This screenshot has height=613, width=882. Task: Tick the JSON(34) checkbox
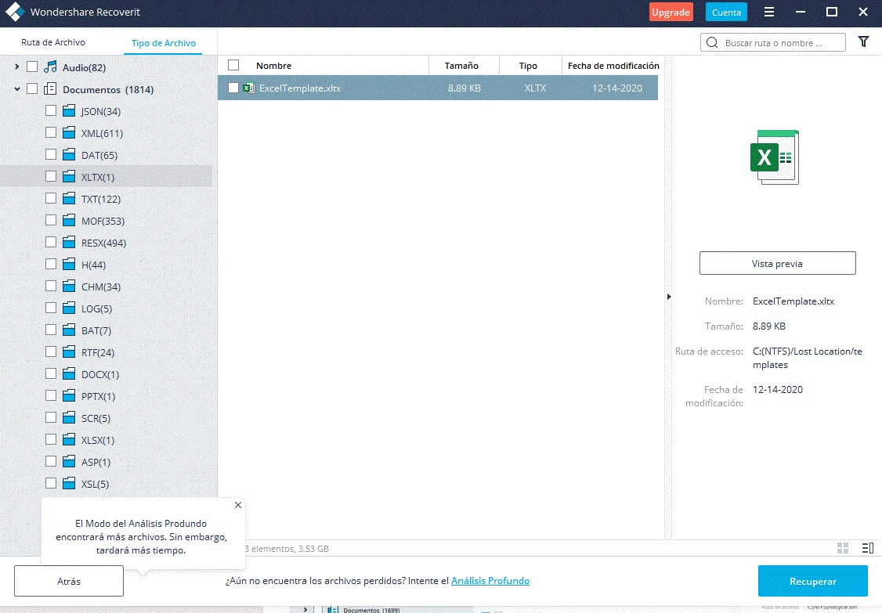(51, 110)
